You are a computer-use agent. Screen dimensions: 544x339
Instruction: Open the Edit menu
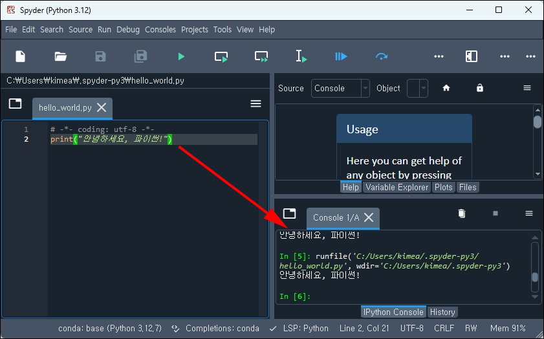pos(28,30)
